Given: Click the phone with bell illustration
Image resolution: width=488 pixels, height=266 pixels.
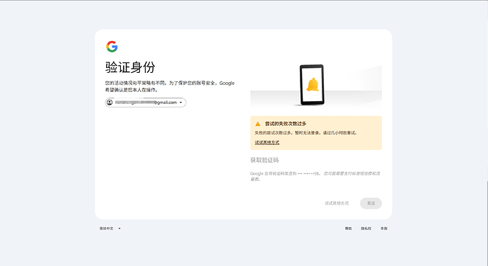Looking at the screenshot, I should coord(312,85).
